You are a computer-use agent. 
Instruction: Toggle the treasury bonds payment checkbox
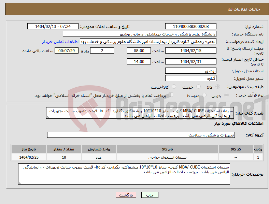[171, 95]
